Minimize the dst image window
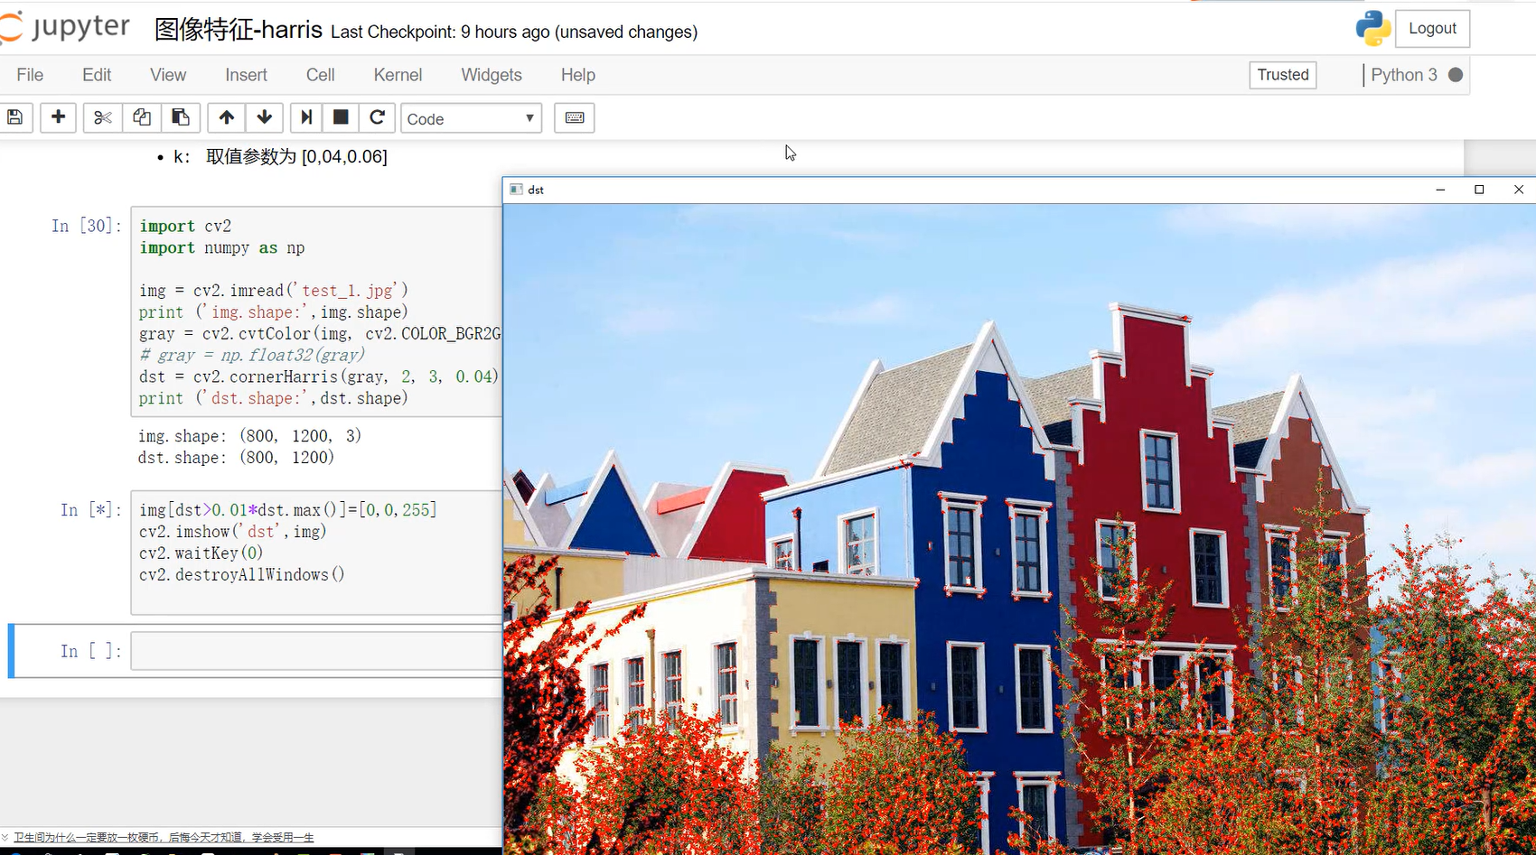 [x=1440, y=190]
